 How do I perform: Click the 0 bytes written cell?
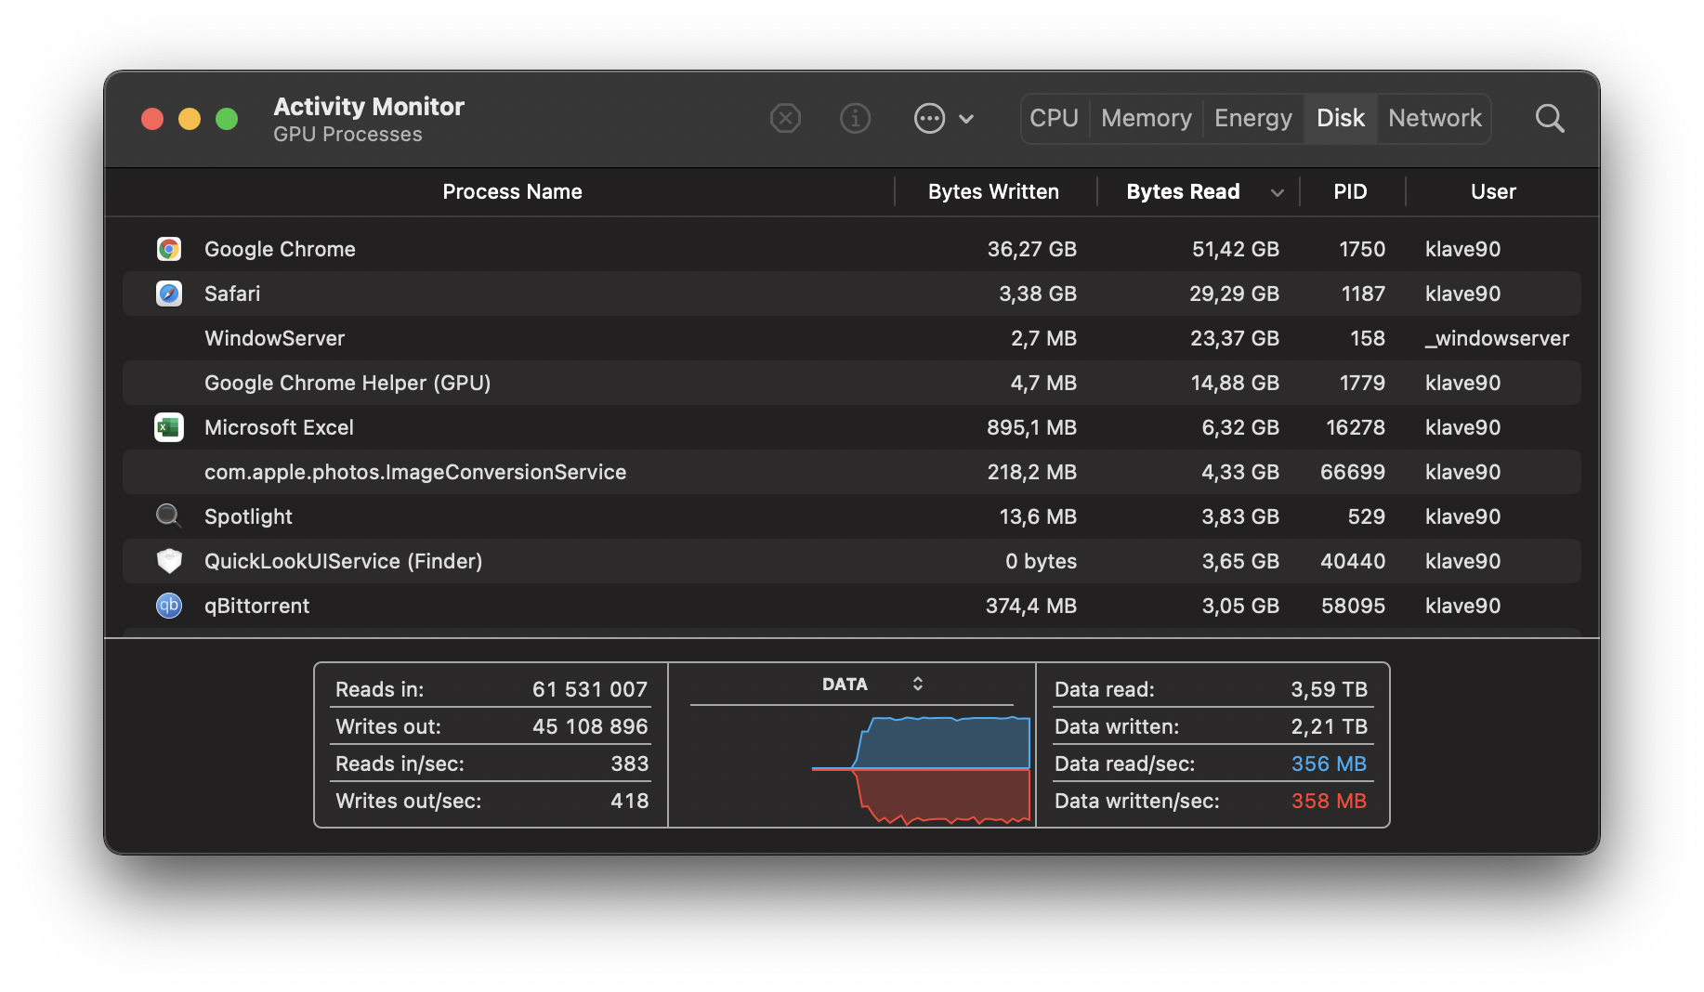pyautogui.click(x=1041, y=561)
